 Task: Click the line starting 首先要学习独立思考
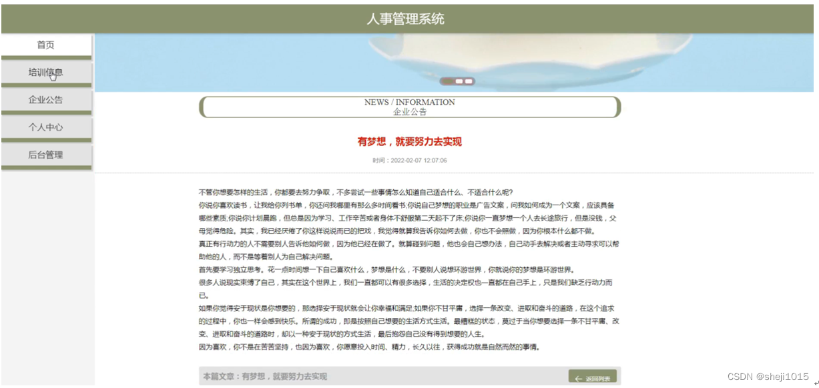point(386,270)
